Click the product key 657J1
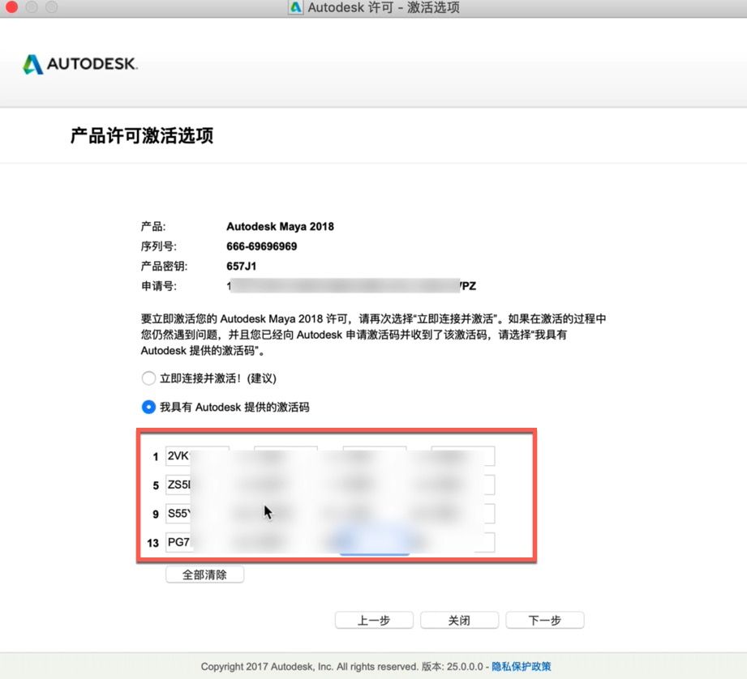The image size is (747, 679). click(242, 267)
